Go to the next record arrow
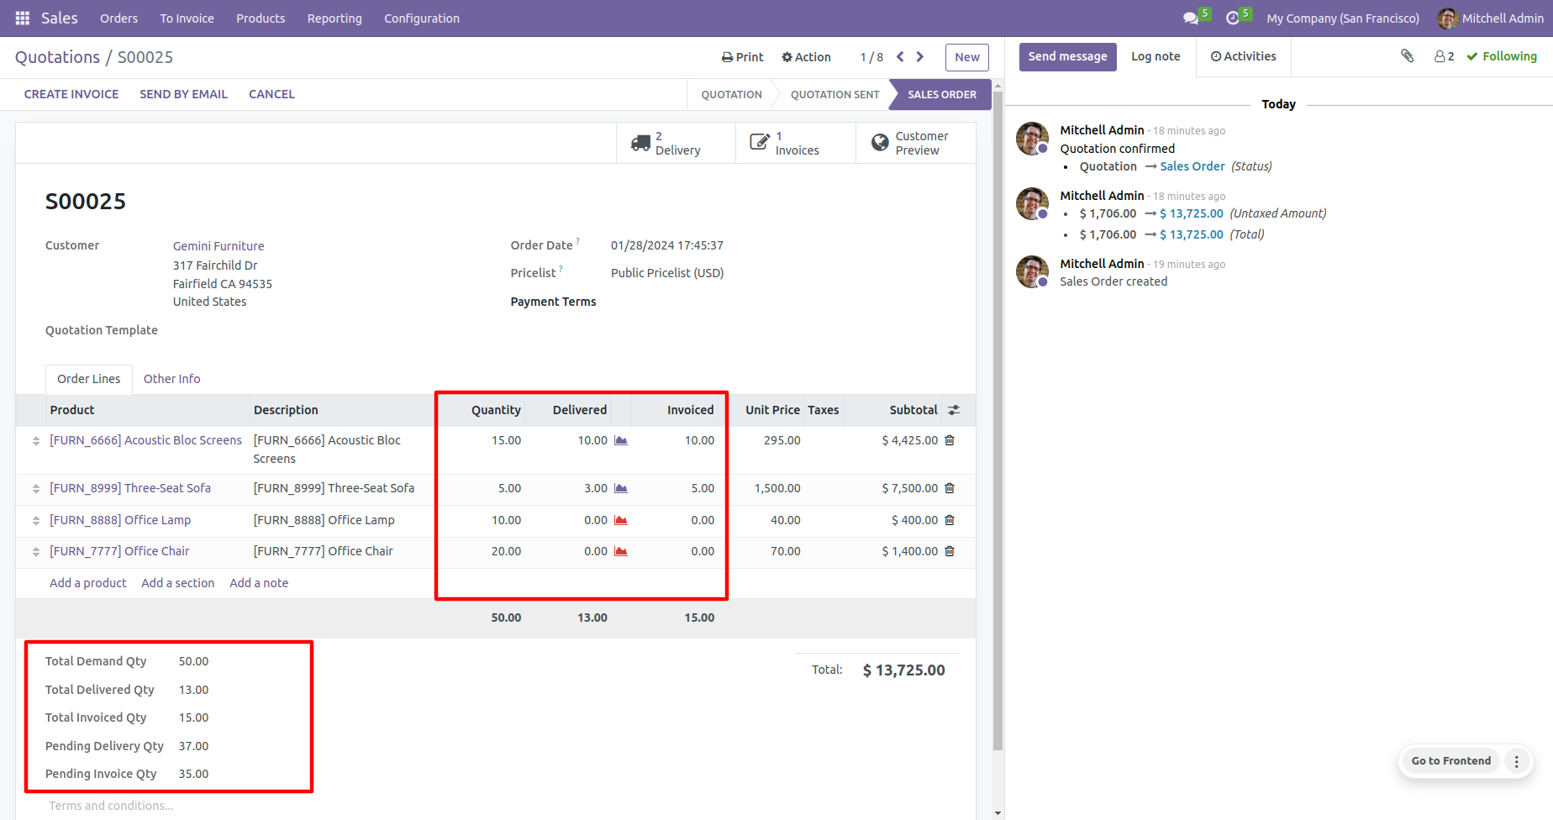This screenshot has height=820, width=1553. coord(920,57)
